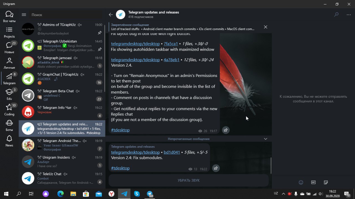Click pin icon on Telegraph Uzbekistan
Viewport: 355px width, 199px height.
click(100, 49)
